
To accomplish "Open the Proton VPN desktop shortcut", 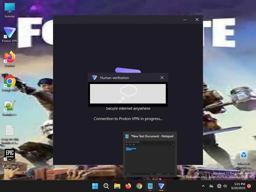I will tap(10, 34).
